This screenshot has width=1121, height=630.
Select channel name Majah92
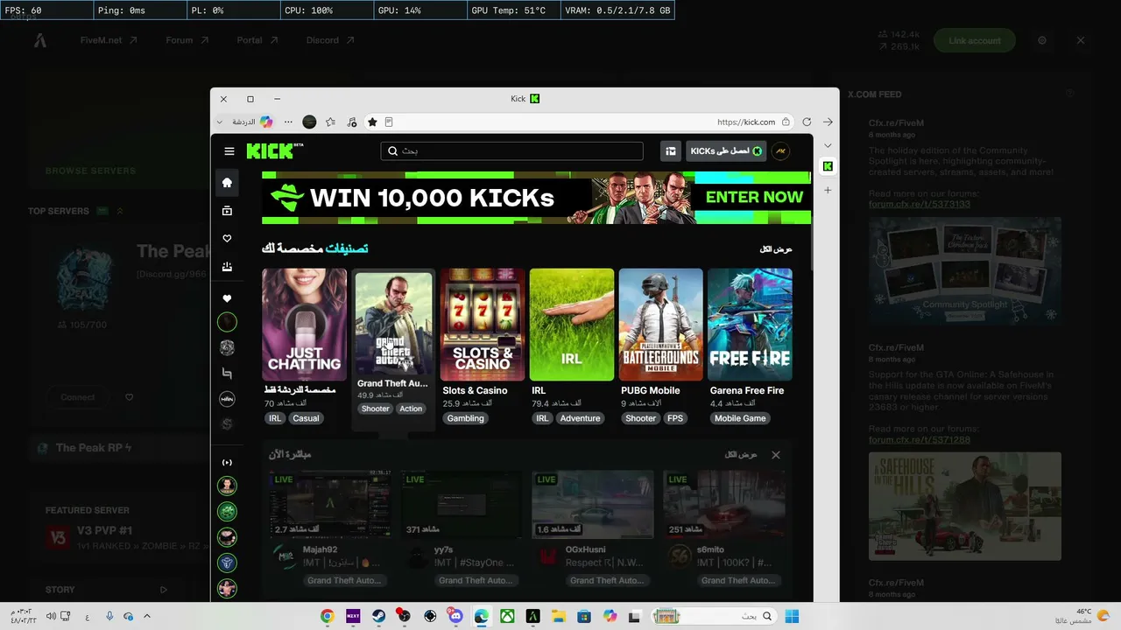(320, 549)
